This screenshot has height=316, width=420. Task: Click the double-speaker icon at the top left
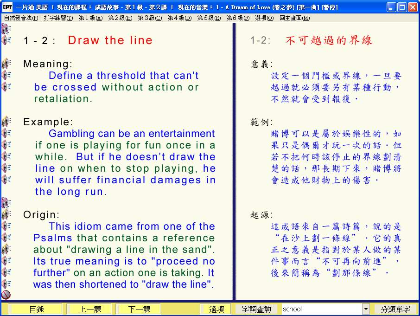click(x=6, y=29)
